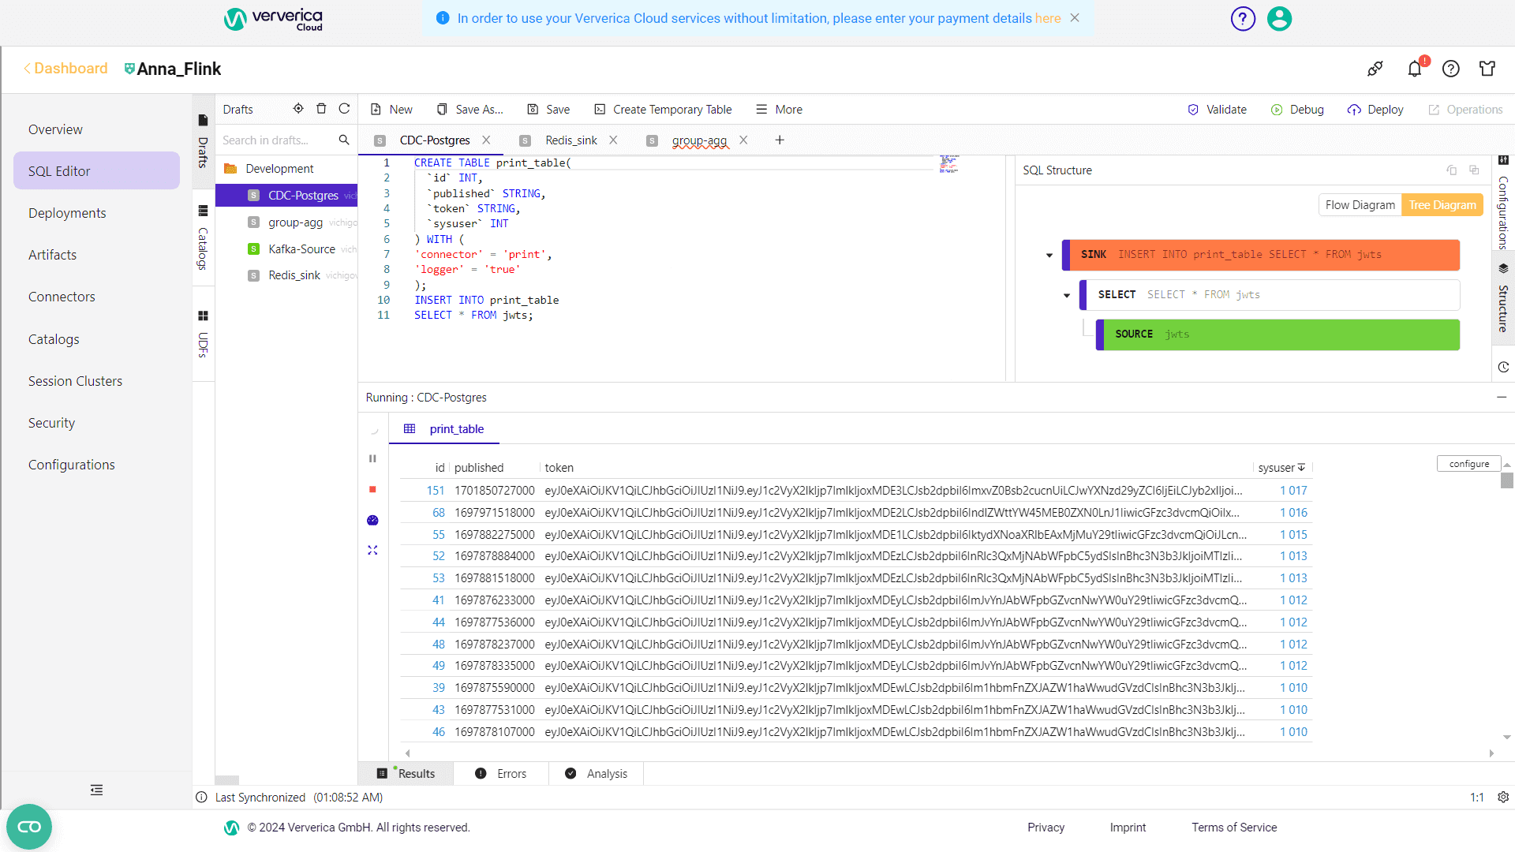Viewport: 1515px width, 852px height.
Task: Click the first copy icon in SQL Structure
Action: [x=1451, y=170]
